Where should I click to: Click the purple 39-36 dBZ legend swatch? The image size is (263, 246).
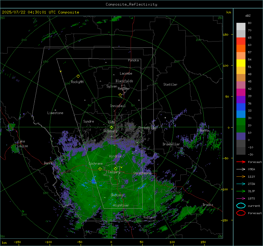pos(241,99)
